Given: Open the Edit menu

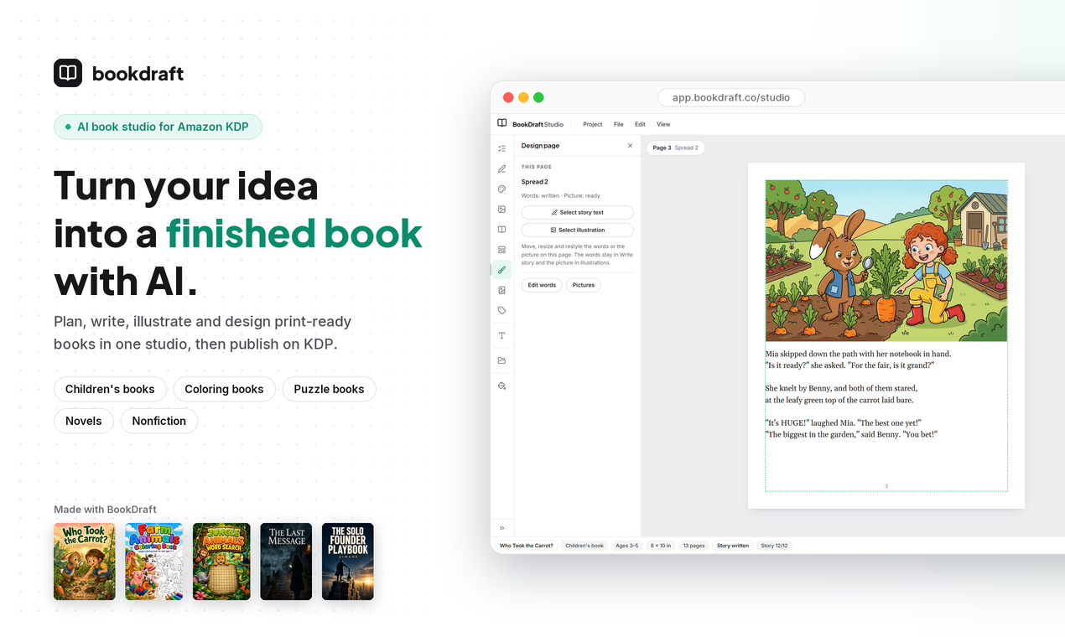Looking at the screenshot, I should (640, 124).
